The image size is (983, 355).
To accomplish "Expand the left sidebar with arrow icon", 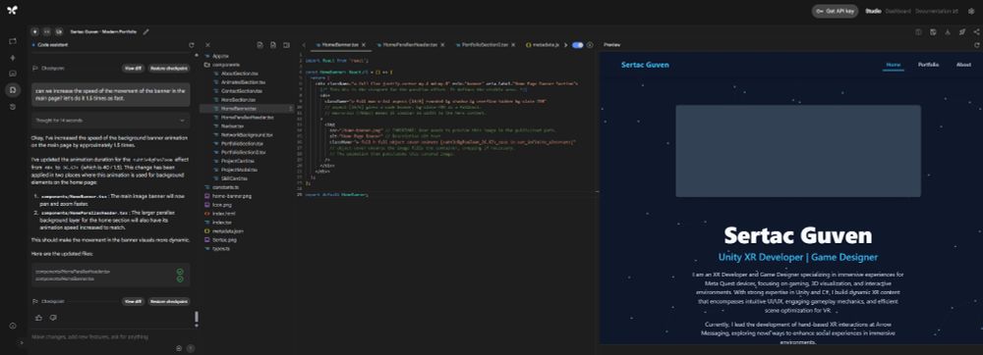I will [x=22, y=342].
